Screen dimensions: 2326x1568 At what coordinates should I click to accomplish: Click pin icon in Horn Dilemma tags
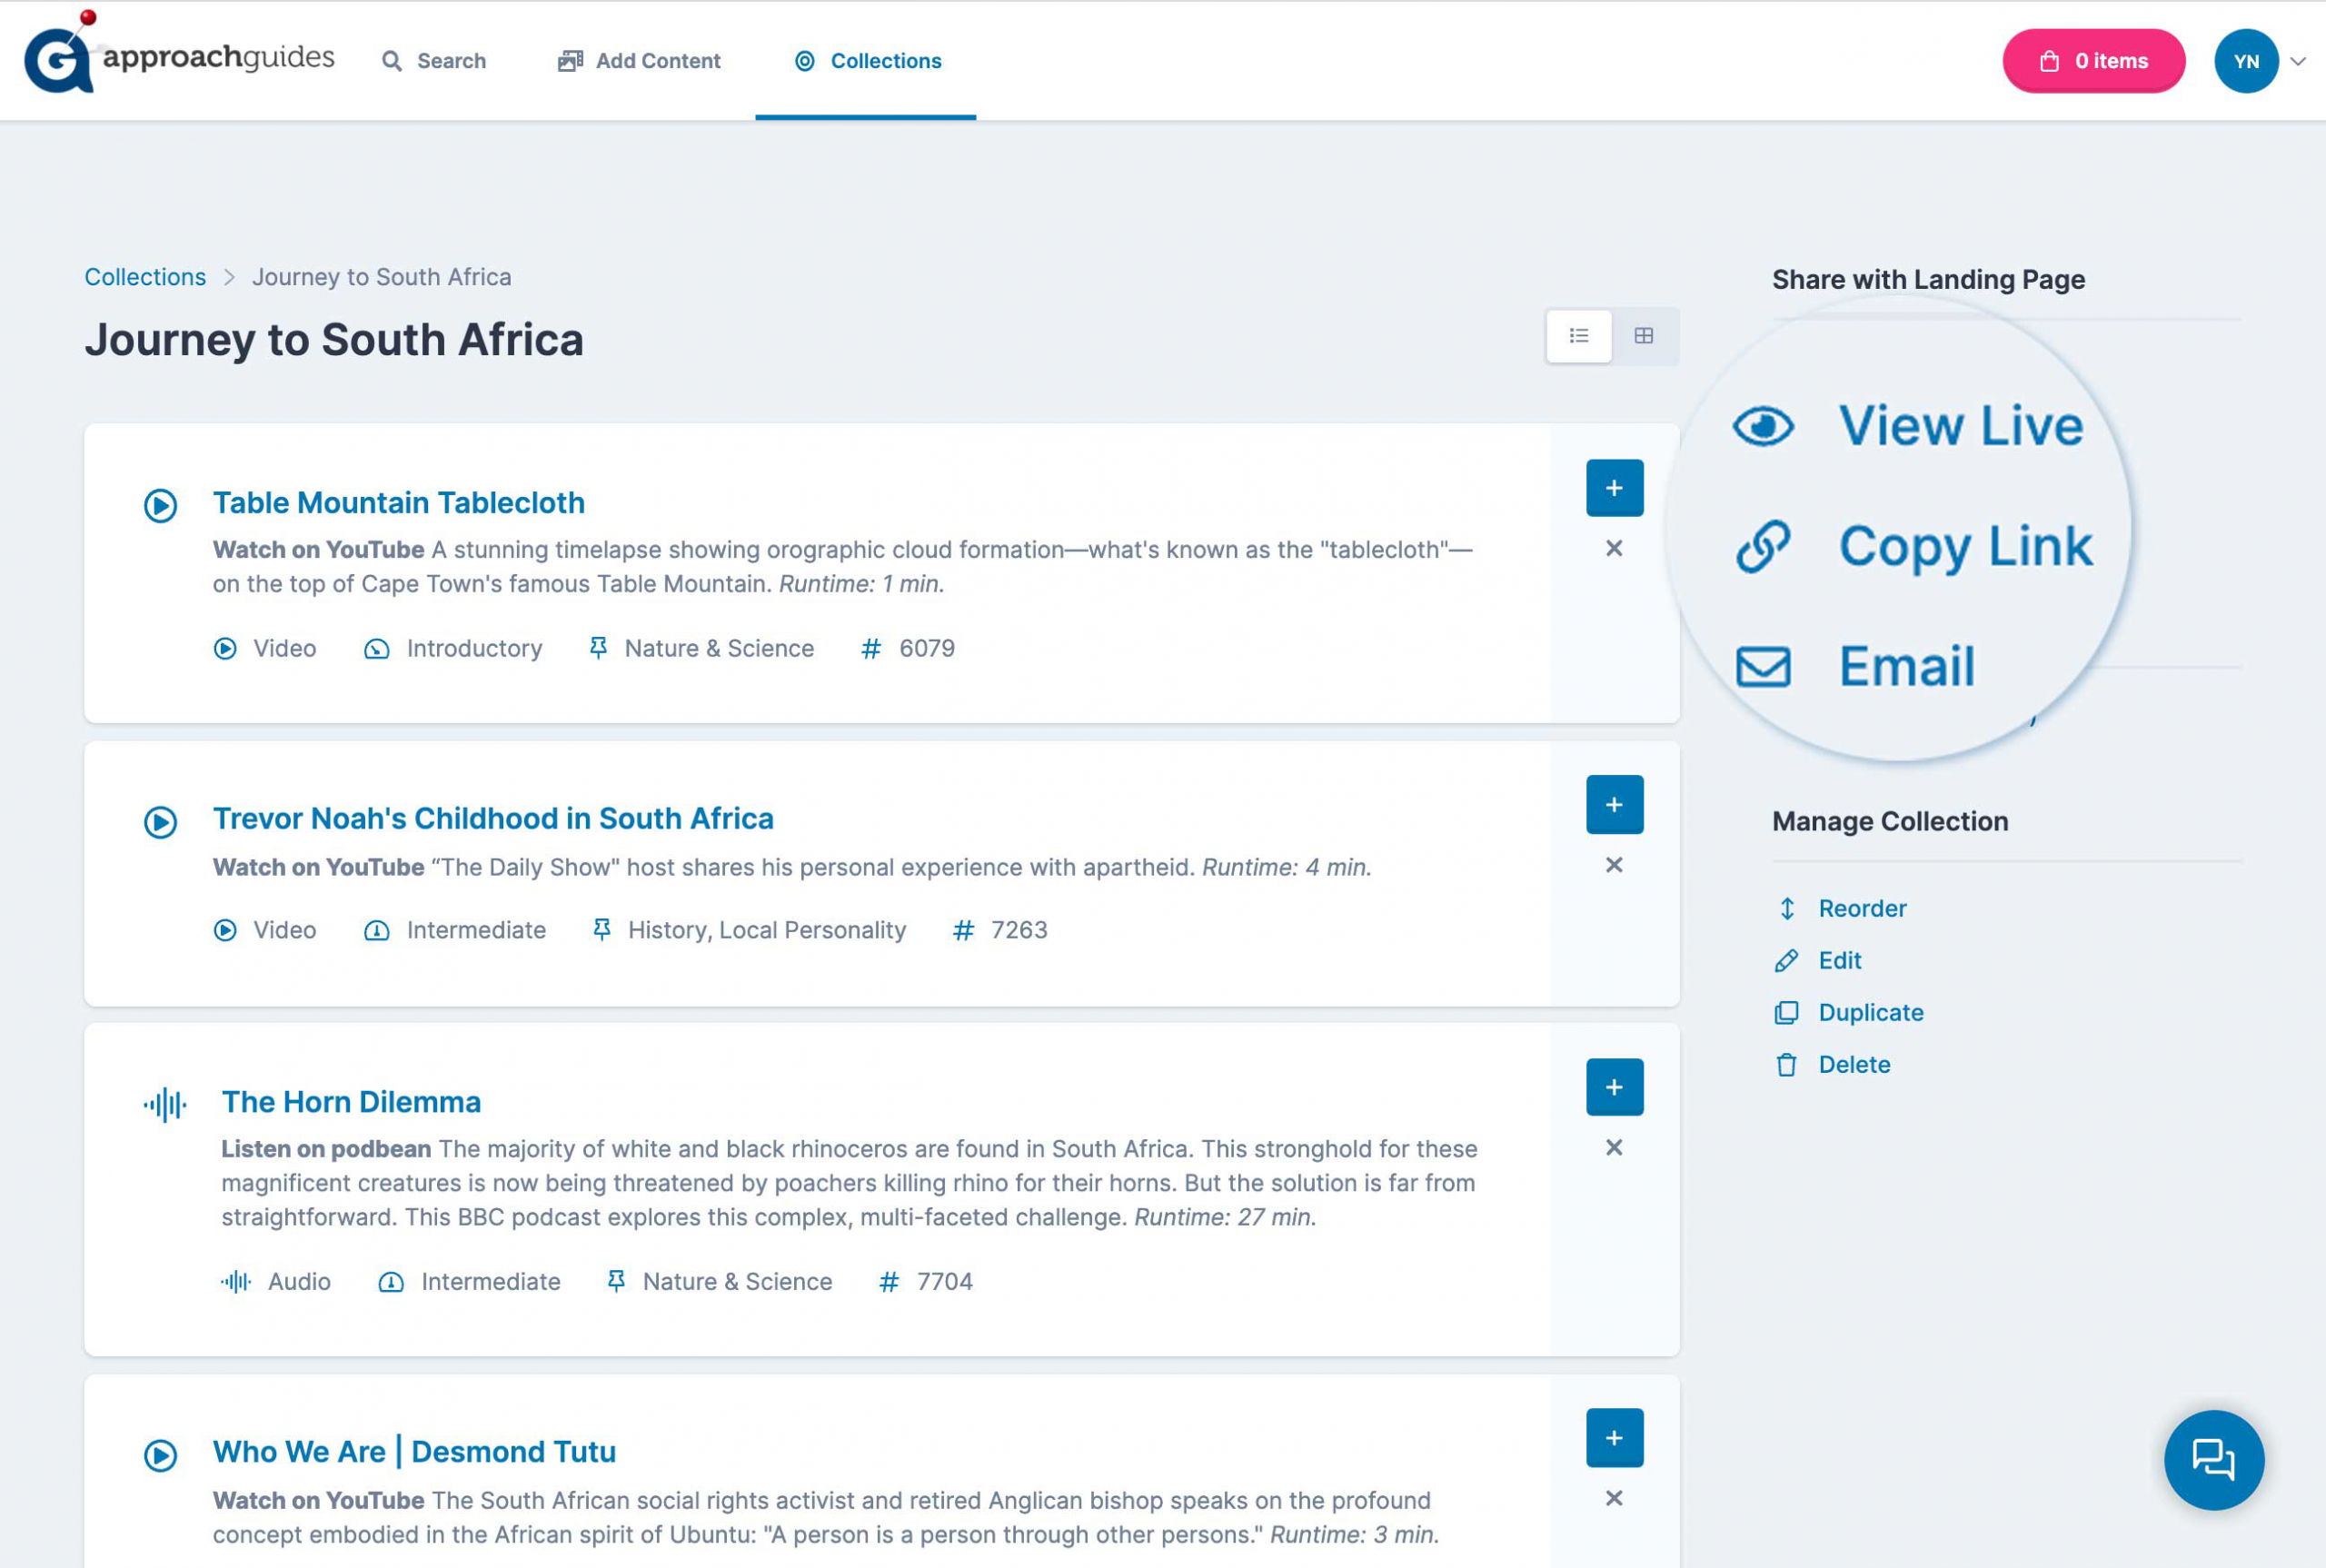(616, 1282)
